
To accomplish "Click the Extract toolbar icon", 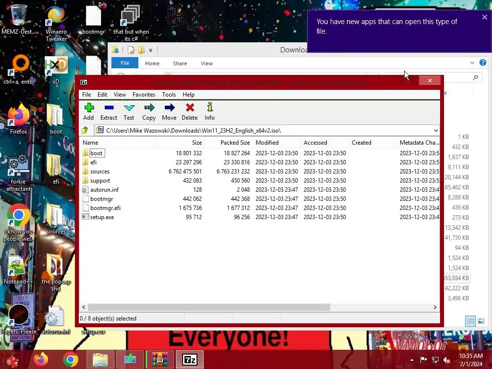I will point(109,108).
